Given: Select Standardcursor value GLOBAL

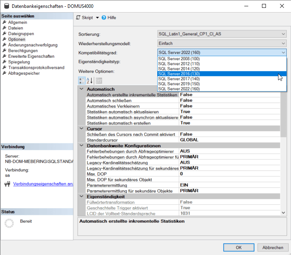Looking at the screenshot, I should [x=229, y=140].
